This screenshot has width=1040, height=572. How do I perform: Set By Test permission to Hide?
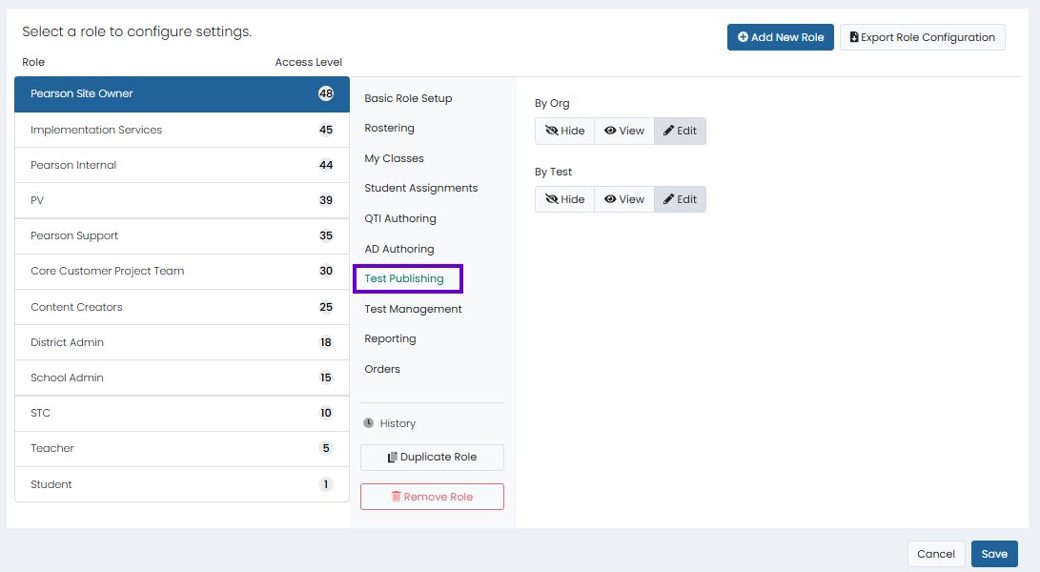565,199
